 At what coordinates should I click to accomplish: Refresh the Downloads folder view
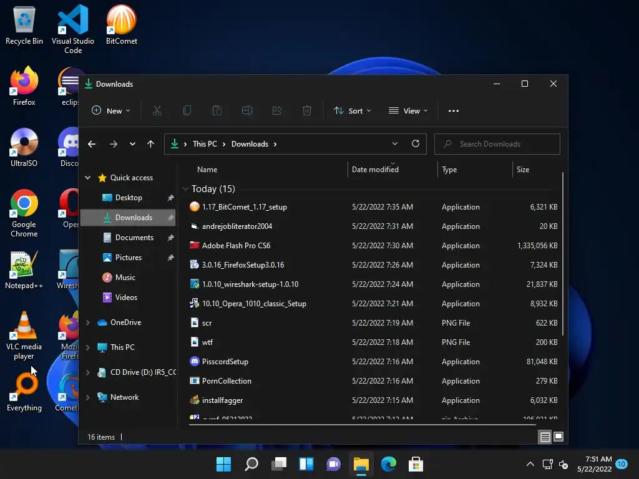tap(415, 144)
